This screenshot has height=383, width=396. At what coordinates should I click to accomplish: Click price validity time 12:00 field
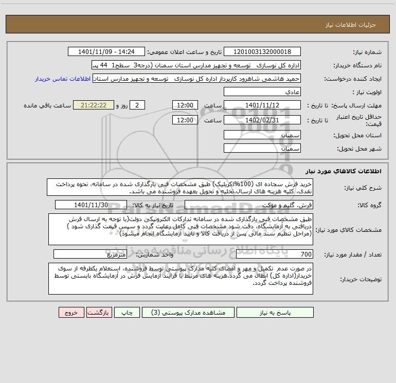click(185, 120)
